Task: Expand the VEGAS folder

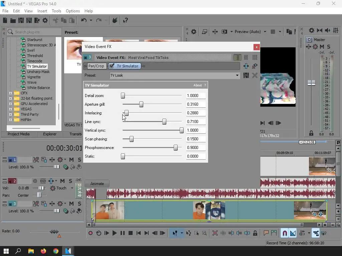Action: pos(10,109)
